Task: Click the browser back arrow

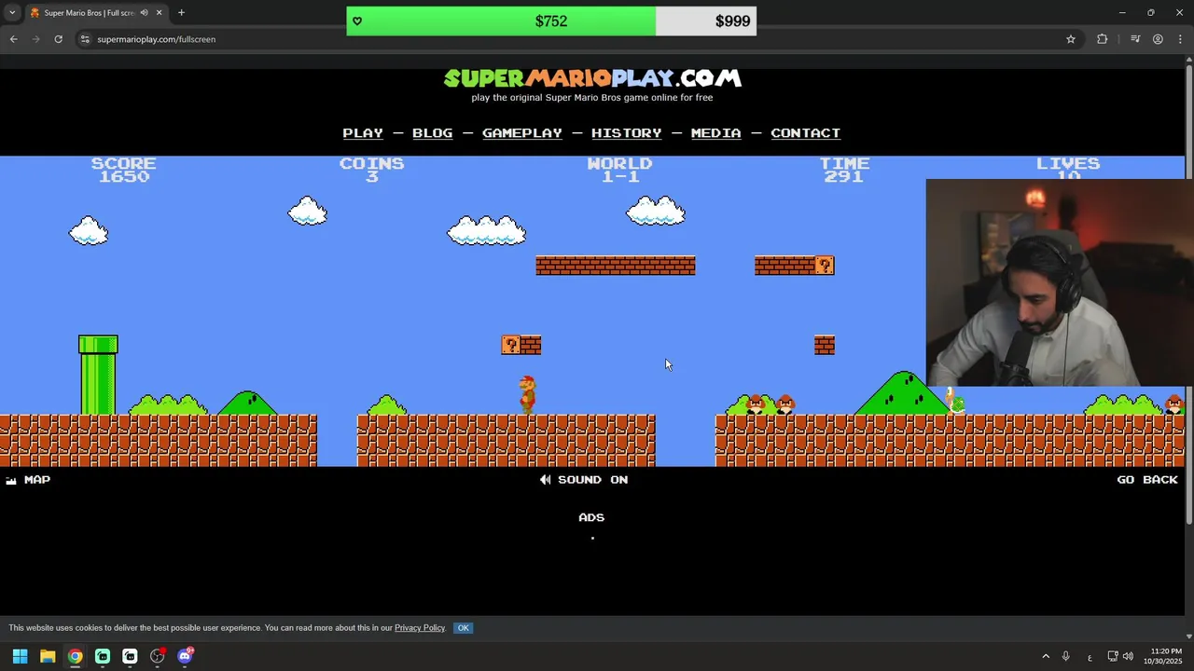Action: pos(14,39)
